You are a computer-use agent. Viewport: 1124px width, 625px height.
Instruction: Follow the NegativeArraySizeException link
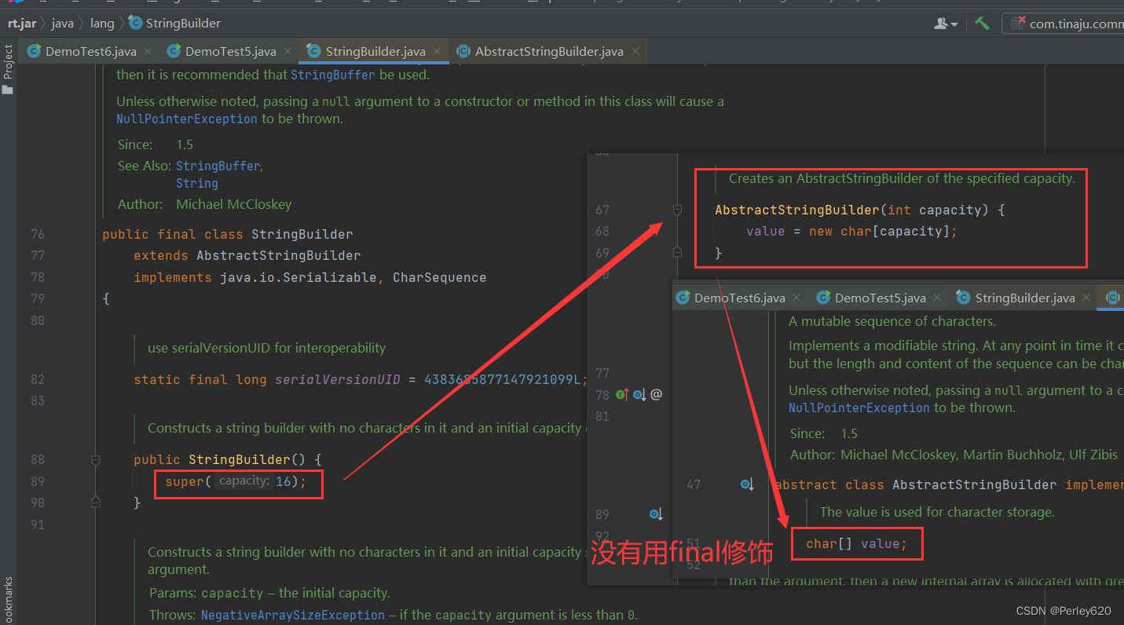point(293,616)
